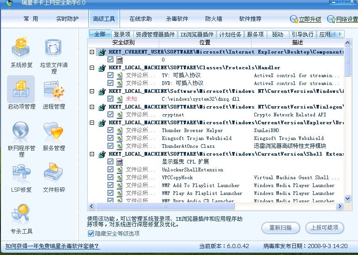The width and height of the screenshot is (358, 255).
Task: Click file icon beside UnlockerShellExtension
Action: click(x=119, y=170)
